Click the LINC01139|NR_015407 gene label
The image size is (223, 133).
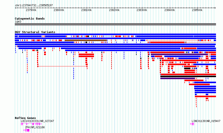(206, 121)
